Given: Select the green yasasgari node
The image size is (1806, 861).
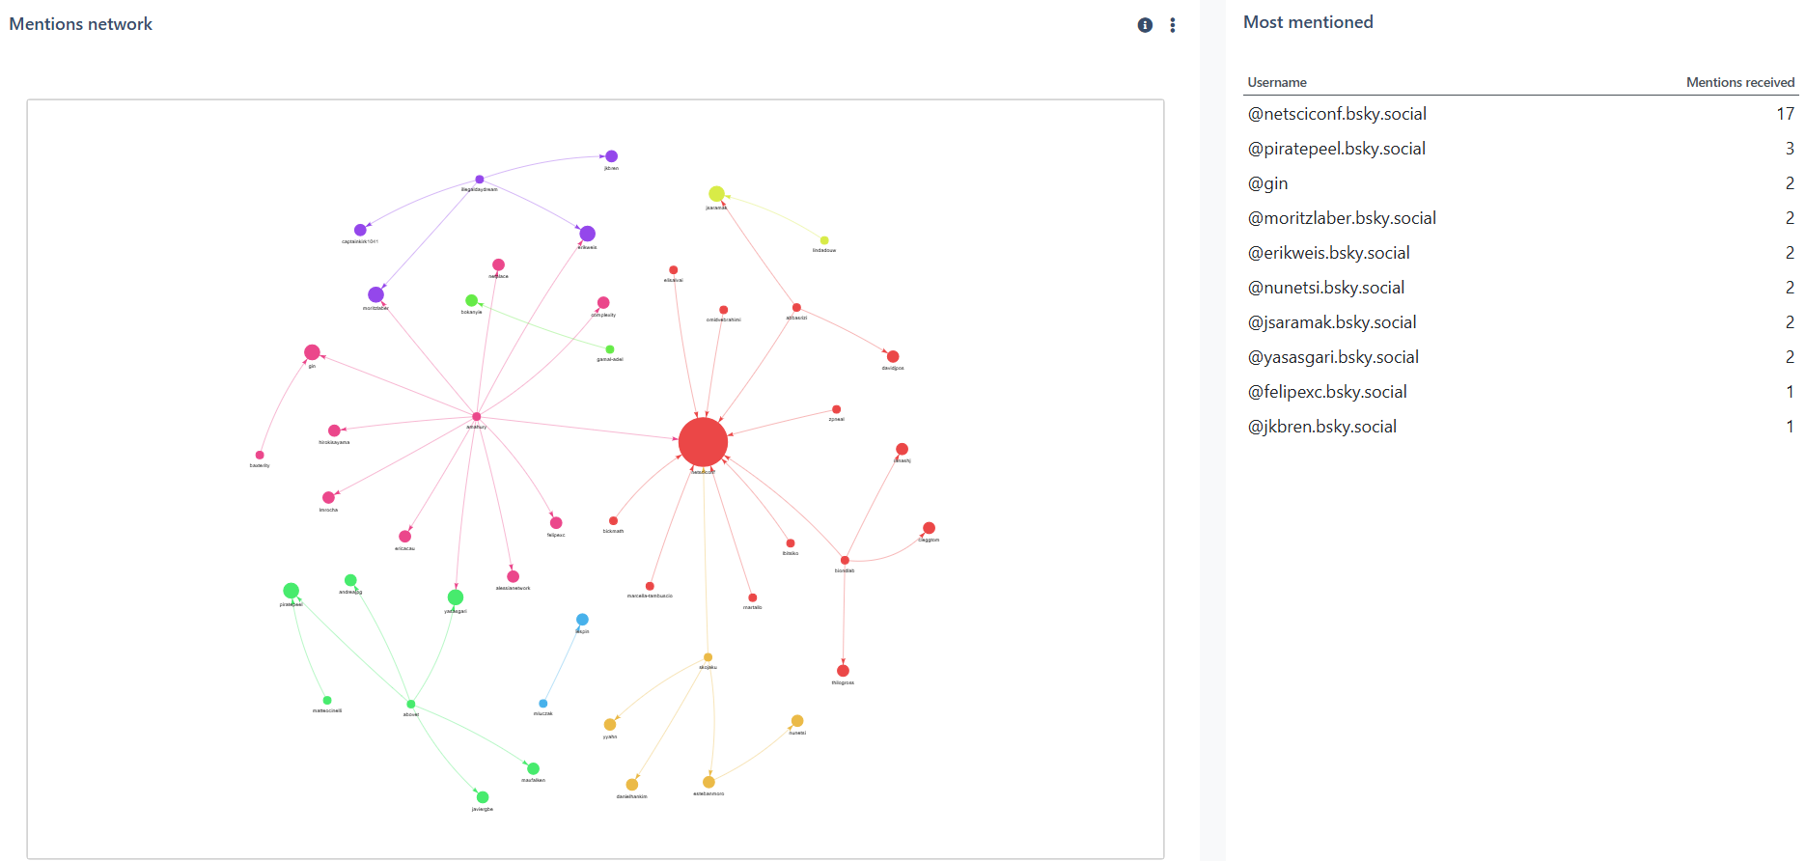Looking at the screenshot, I should point(456,597).
